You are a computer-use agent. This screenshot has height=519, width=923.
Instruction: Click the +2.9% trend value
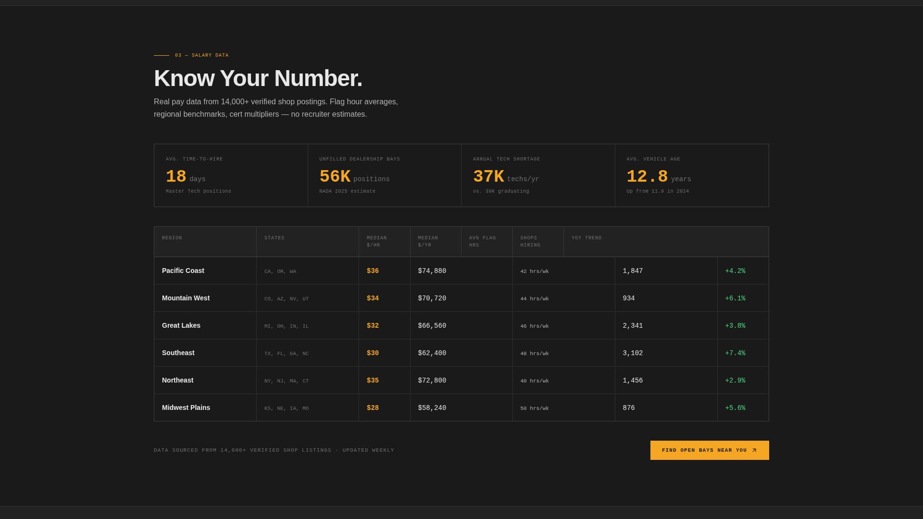[x=735, y=381]
